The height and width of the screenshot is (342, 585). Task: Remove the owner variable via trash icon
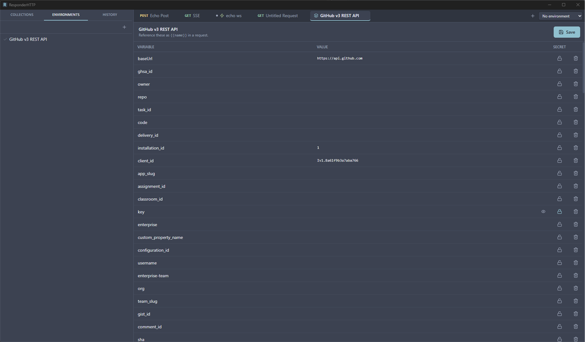575,84
